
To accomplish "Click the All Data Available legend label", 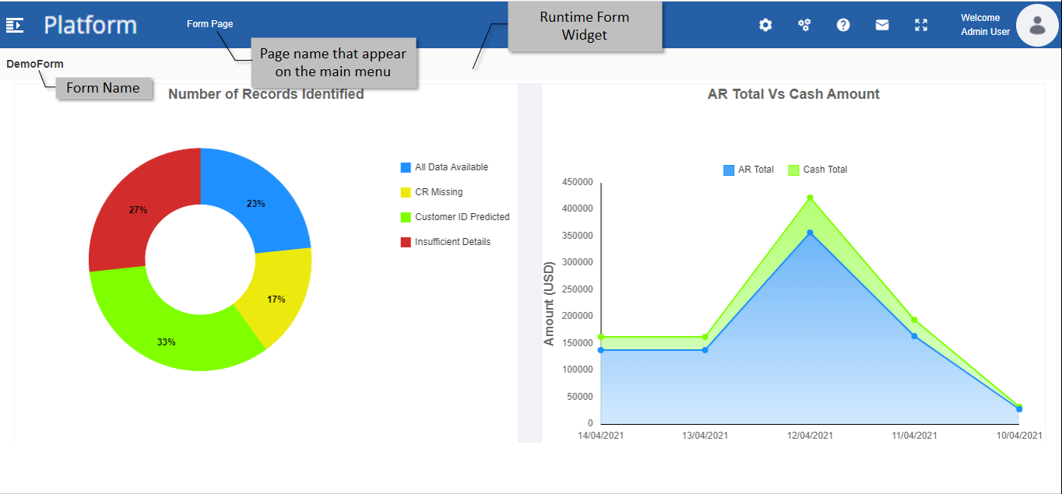I will [452, 167].
